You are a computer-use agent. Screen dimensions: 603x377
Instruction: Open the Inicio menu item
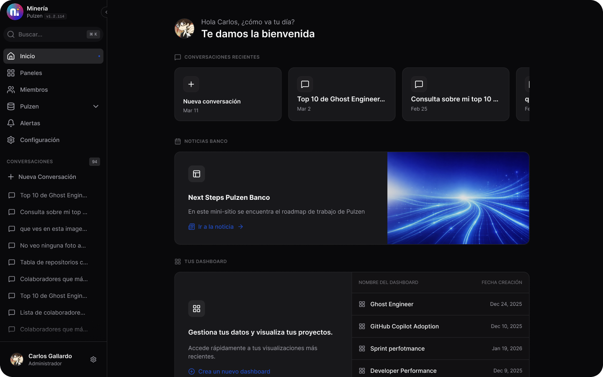pyautogui.click(x=53, y=56)
